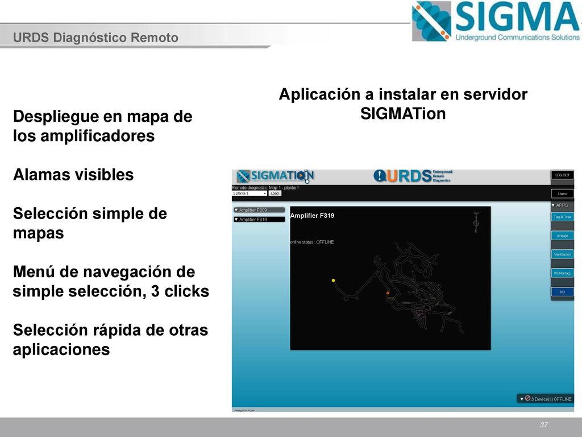Viewport: 582px width, 437px height.
Task: Click 'Aplicación a instalar en servidor' heading
Action: click(x=403, y=94)
